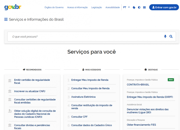
Task: Click the microphone voice search icon
Action: pos(165,37)
